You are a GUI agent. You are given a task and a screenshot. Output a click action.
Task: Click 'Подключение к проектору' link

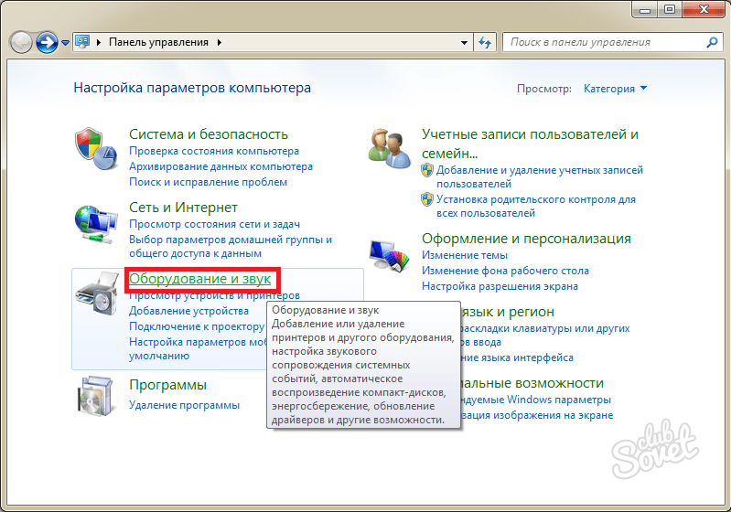[197, 326]
